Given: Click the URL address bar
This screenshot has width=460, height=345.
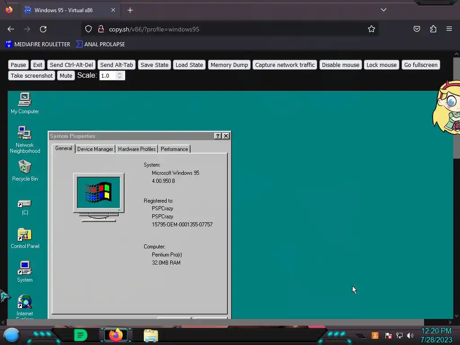Looking at the screenshot, I should (x=230, y=29).
